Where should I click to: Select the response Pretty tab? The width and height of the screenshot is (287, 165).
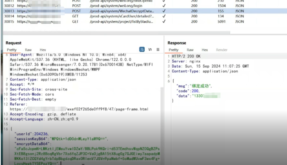(173, 50)
